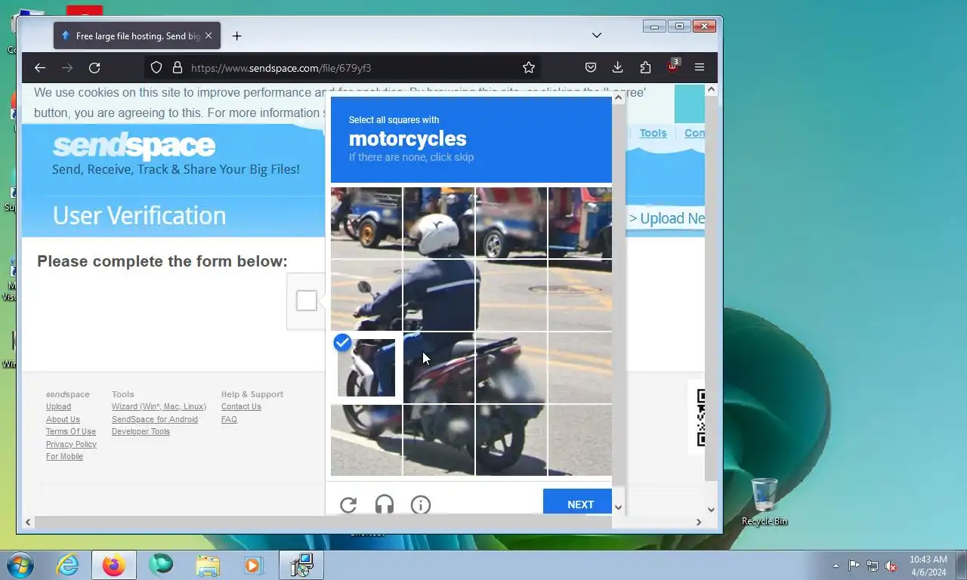Open the Save to Pocket icon
This screenshot has height=580, width=967.
click(x=591, y=68)
